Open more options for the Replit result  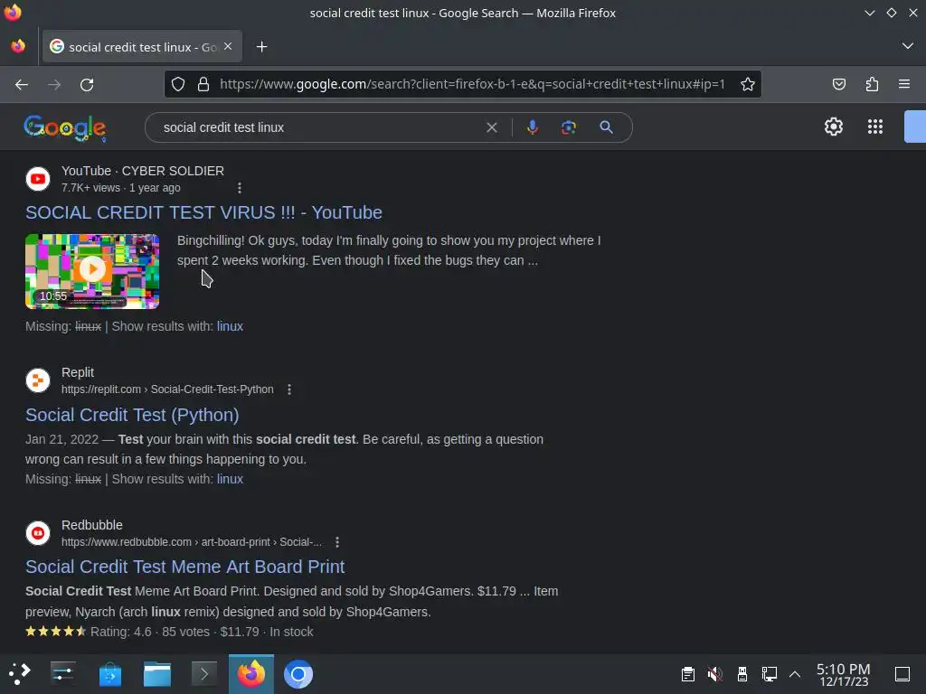pyautogui.click(x=288, y=389)
